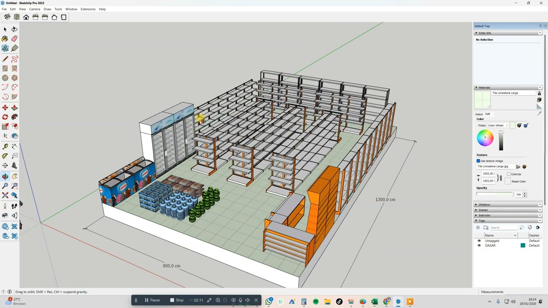Click the tags Search field
Image resolution: width=548 pixels, height=308 pixels.
[x=504, y=228]
